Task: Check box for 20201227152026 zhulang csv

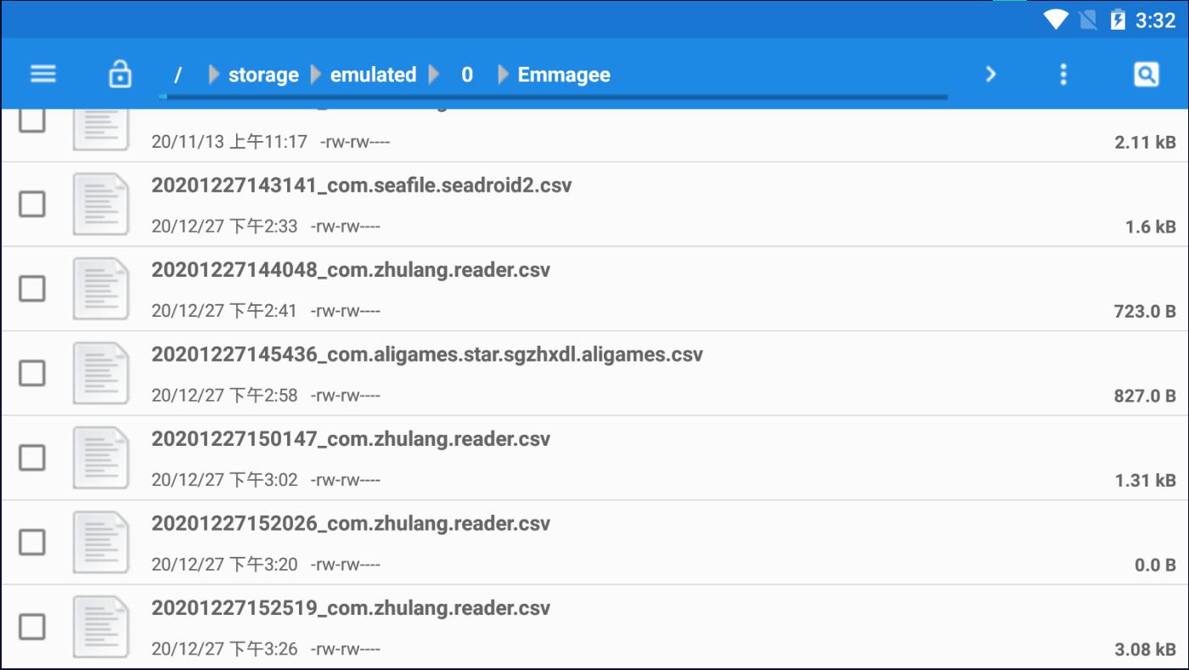Action: click(x=32, y=542)
